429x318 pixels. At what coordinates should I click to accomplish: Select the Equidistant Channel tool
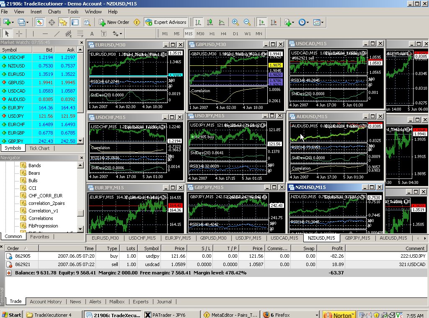coord(68,34)
